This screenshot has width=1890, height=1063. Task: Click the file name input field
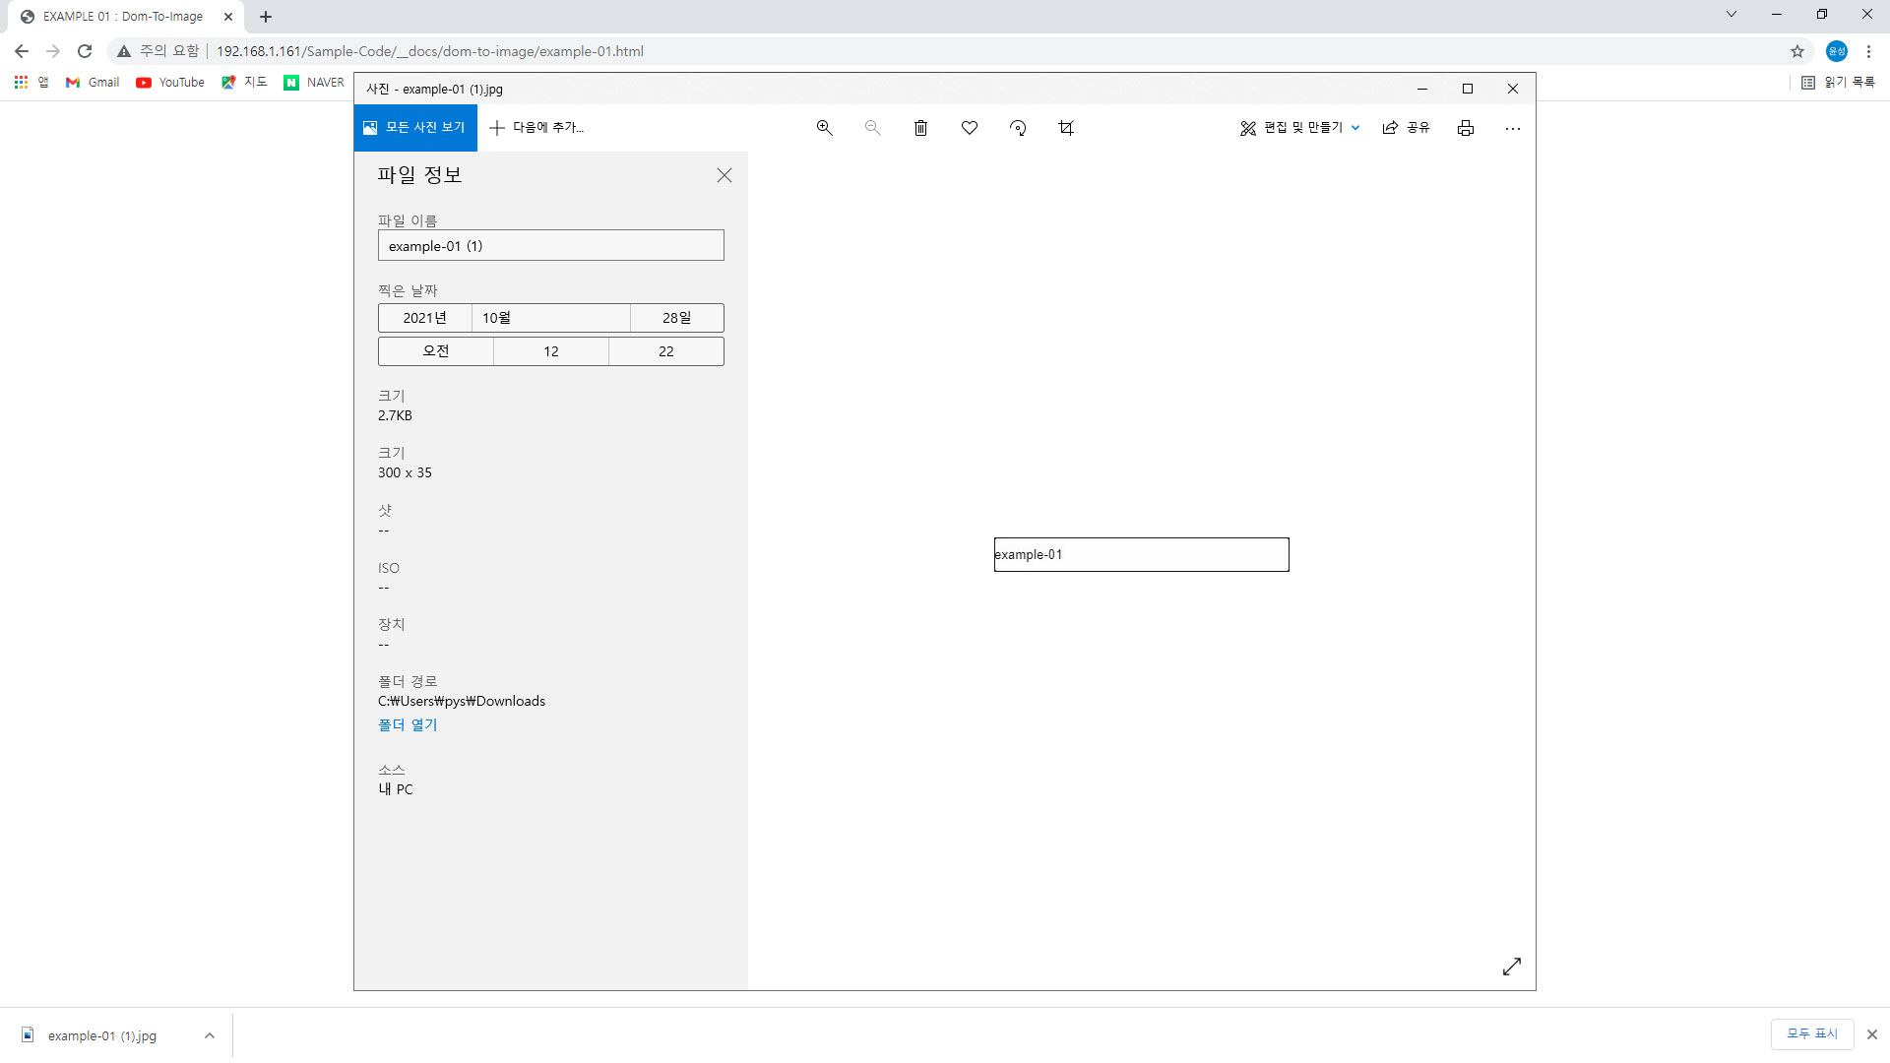tap(550, 246)
